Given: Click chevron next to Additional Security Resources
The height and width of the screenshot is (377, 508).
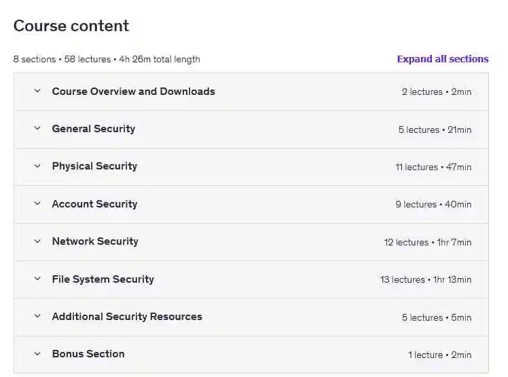Looking at the screenshot, I should tap(37, 316).
